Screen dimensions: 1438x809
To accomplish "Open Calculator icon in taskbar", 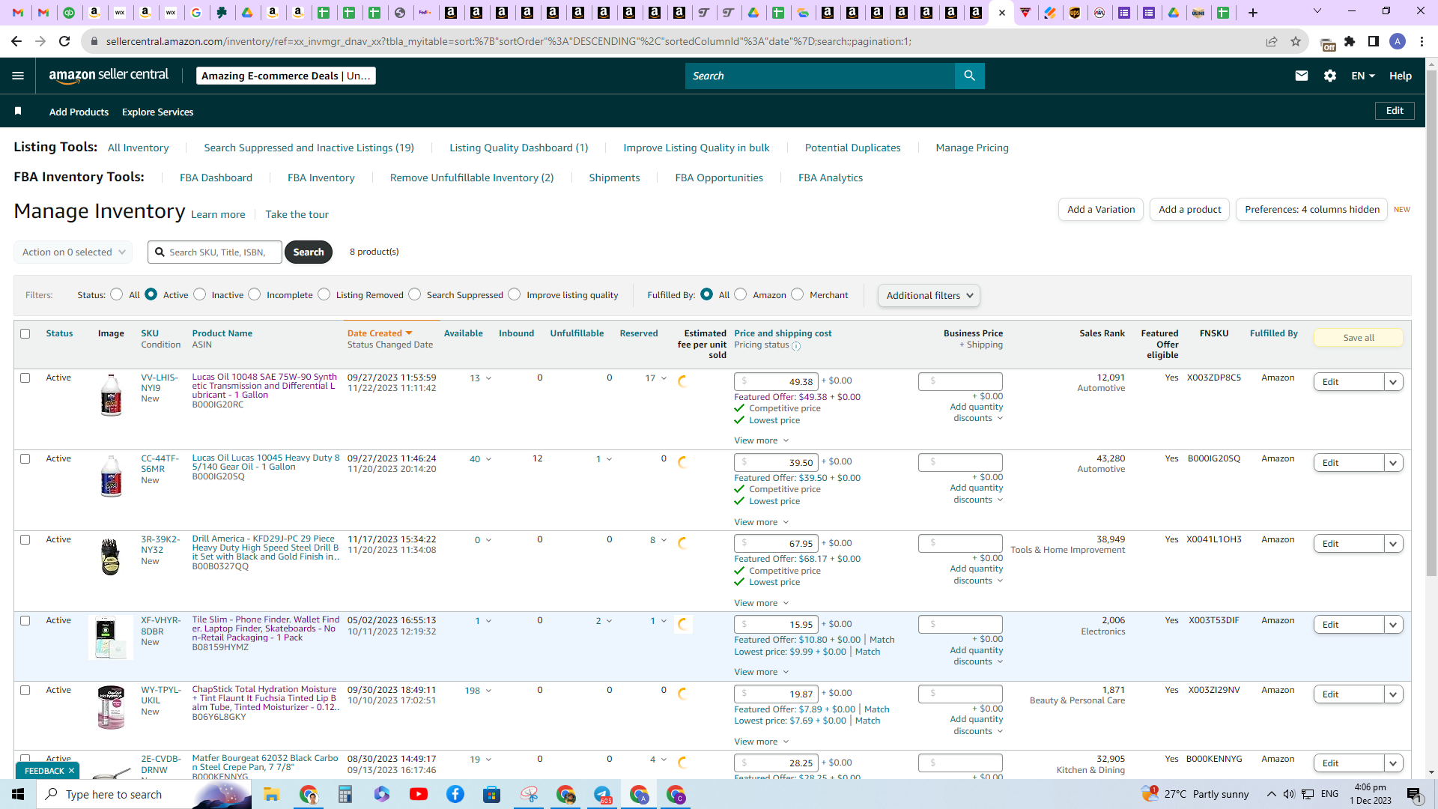I will click(x=345, y=794).
